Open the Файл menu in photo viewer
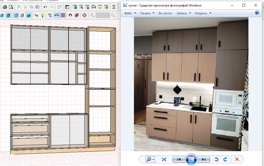Viewport: 264px width, 166px height. point(130,13)
